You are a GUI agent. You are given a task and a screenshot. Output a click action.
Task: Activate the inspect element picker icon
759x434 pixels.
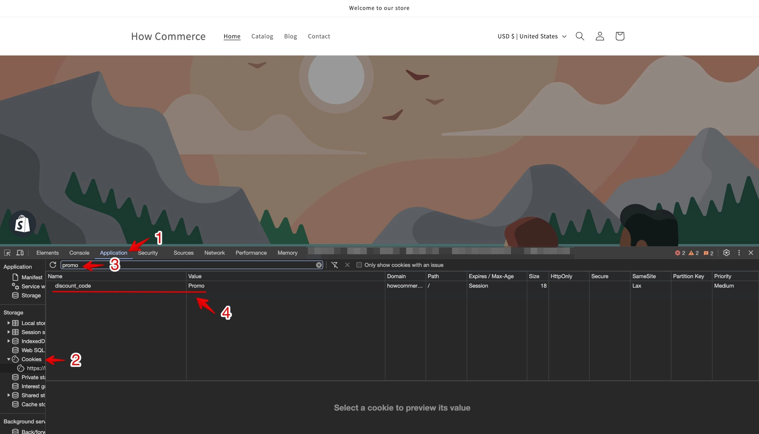pos(7,253)
